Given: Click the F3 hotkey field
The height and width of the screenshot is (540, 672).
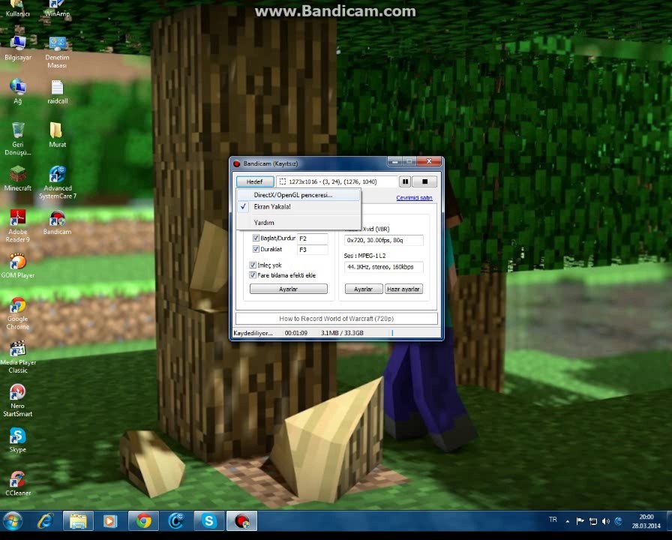Looking at the screenshot, I should [x=313, y=250].
